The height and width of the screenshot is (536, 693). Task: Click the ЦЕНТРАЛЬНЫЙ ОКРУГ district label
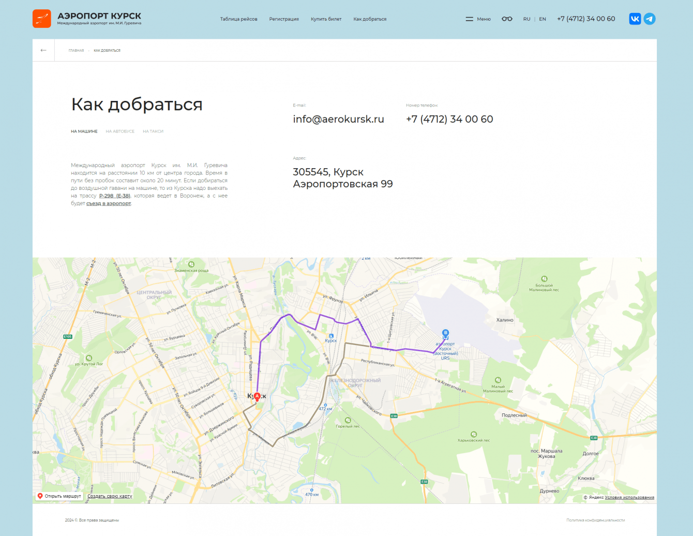[x=154, y=295]
